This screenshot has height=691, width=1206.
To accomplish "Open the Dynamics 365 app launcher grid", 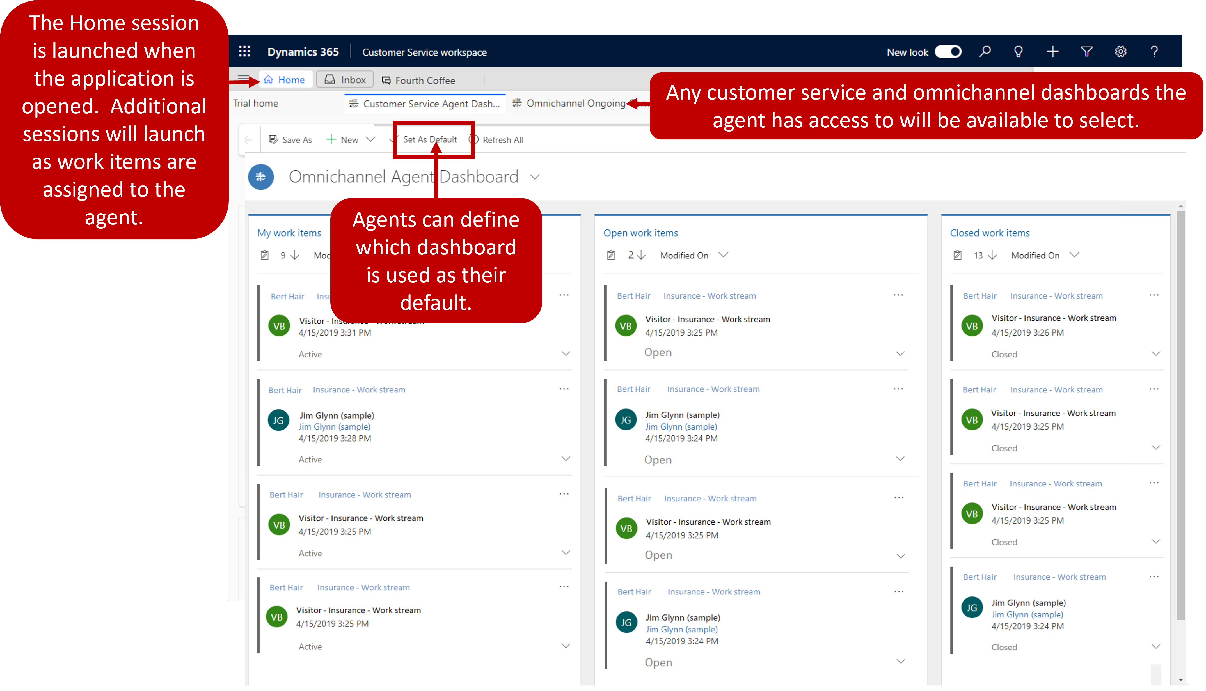I will 244,51.
